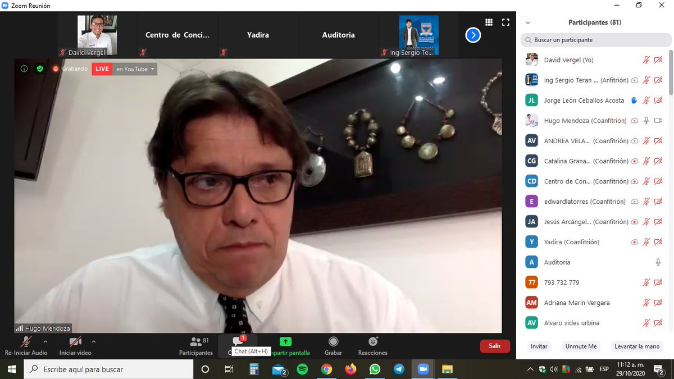Open Spotify from the taskbar
The height and width of the screenshot is (379, 674).
[302, 369]
